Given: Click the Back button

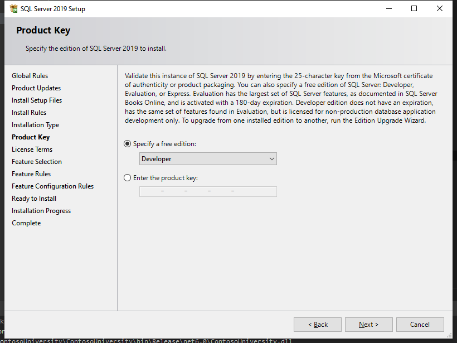Looking at the screenshot, I should tap(317, 325).
